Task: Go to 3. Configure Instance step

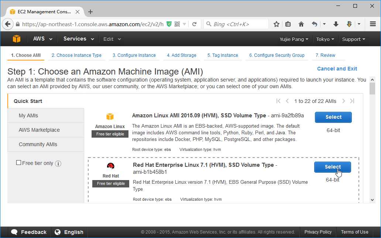Action: pyautogui.click(x=134, y=55)
